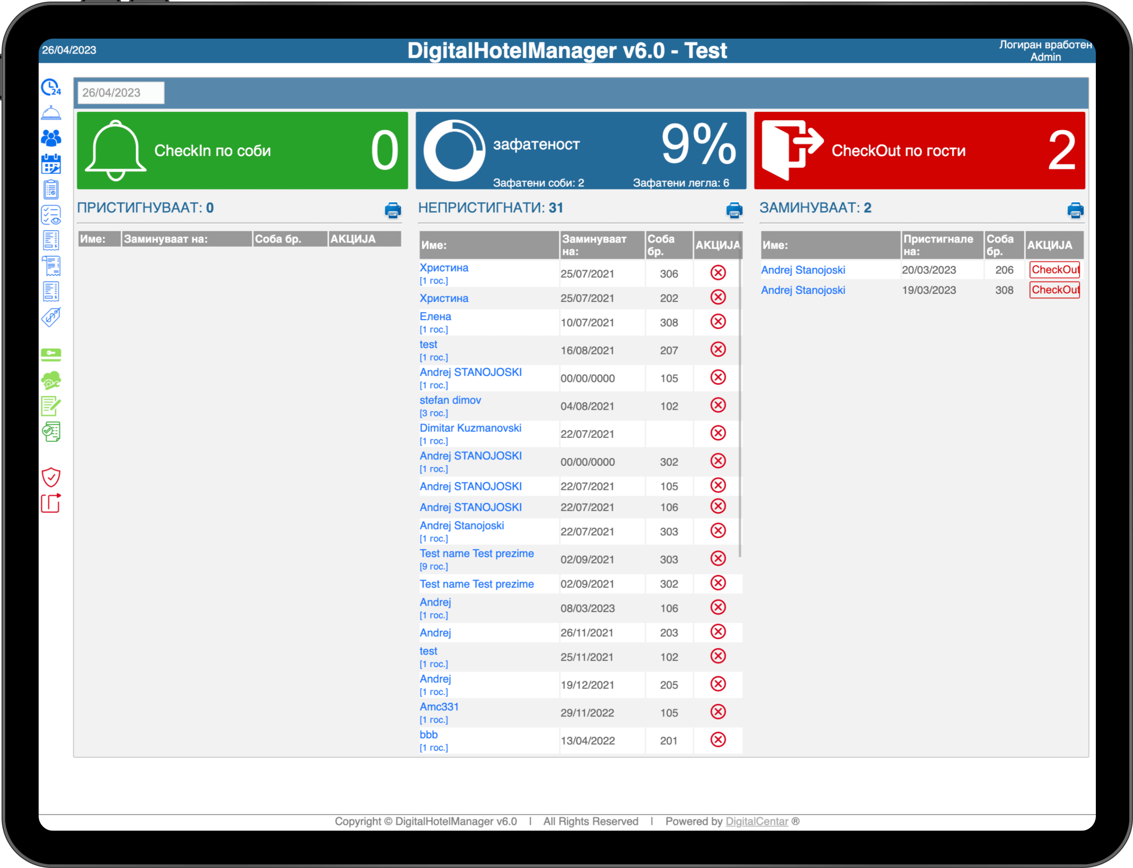Open the checklist with eye icon

pos(51,215)
